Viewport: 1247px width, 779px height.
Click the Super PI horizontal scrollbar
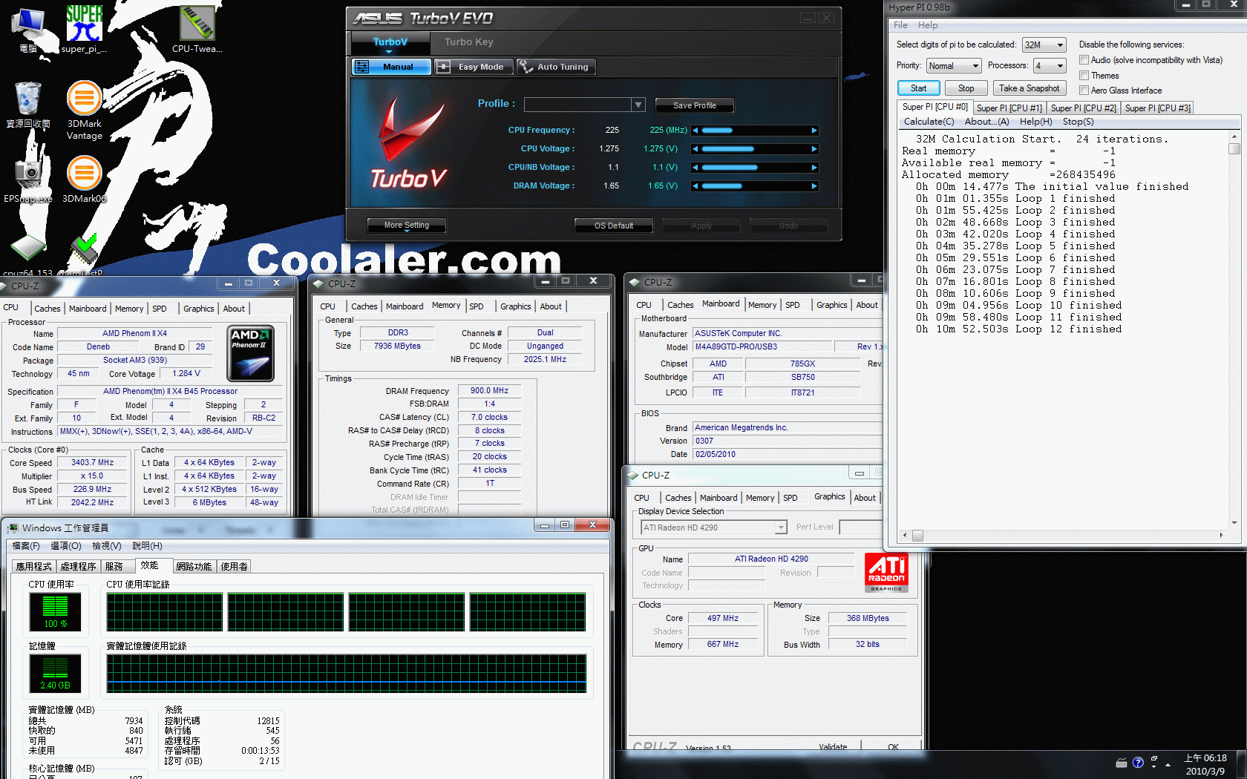click(x=1063, y=535)
